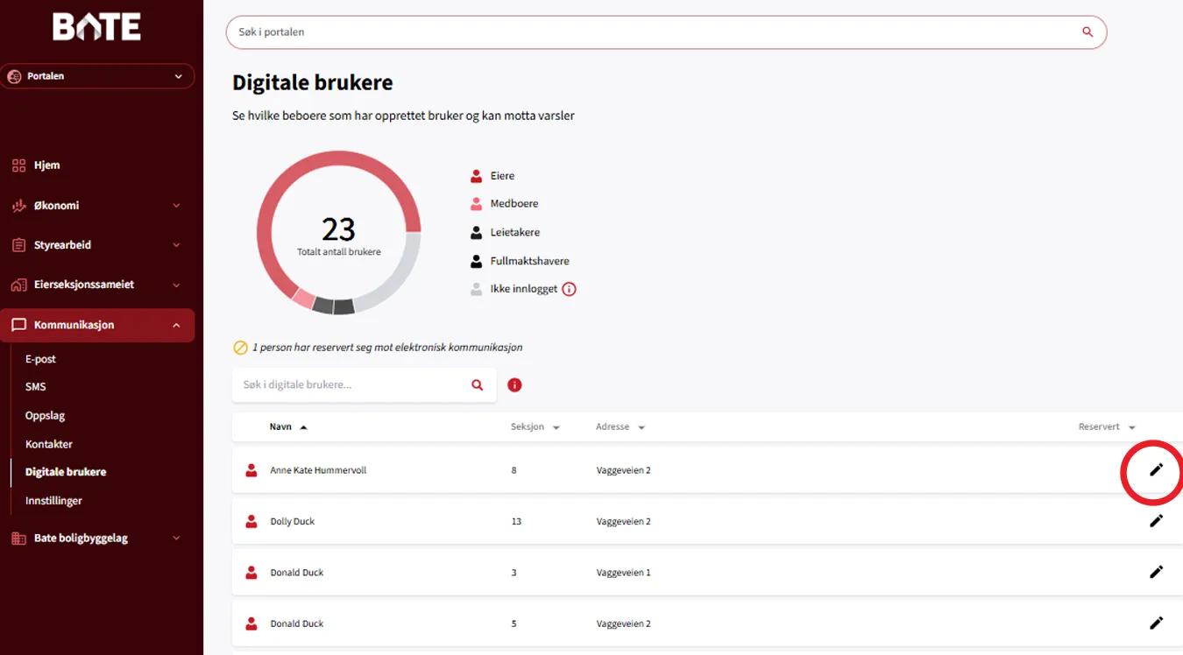
Task: Click magnifier in digitale brukere search
Action: click(x=478, y=385)
